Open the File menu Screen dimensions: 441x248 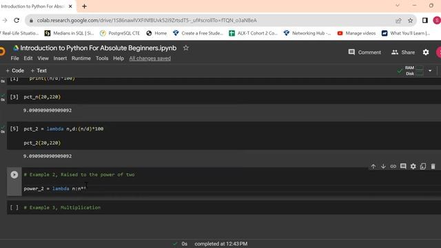click(14, 58)
